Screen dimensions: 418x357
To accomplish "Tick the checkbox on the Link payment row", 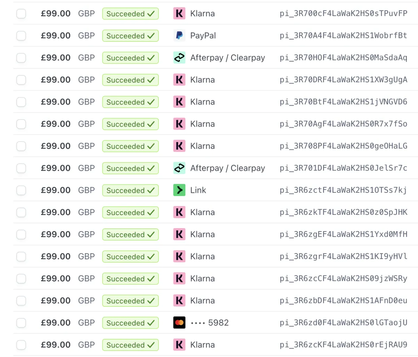I will pyautogui.click(x=21, y=190).
